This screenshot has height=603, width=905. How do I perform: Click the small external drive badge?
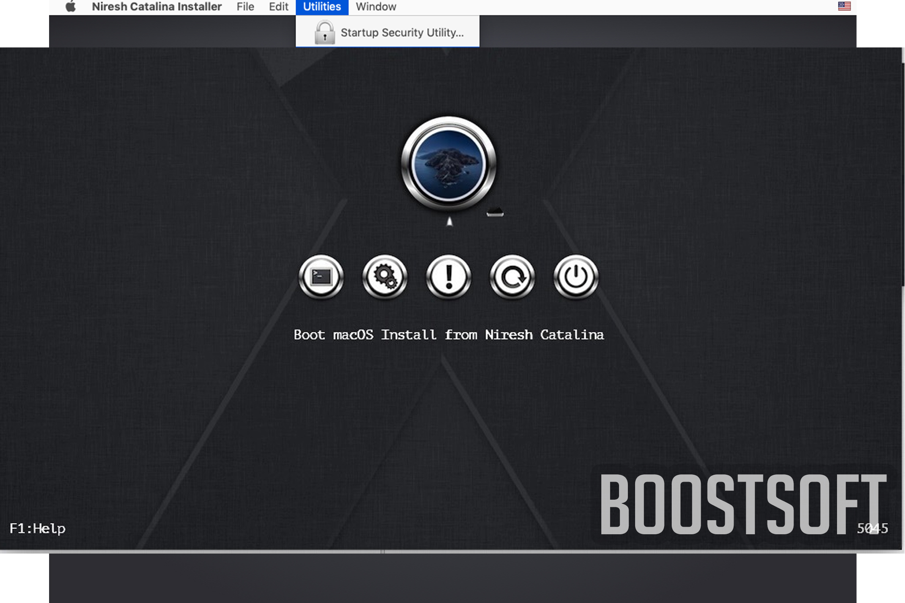point(495,212)
